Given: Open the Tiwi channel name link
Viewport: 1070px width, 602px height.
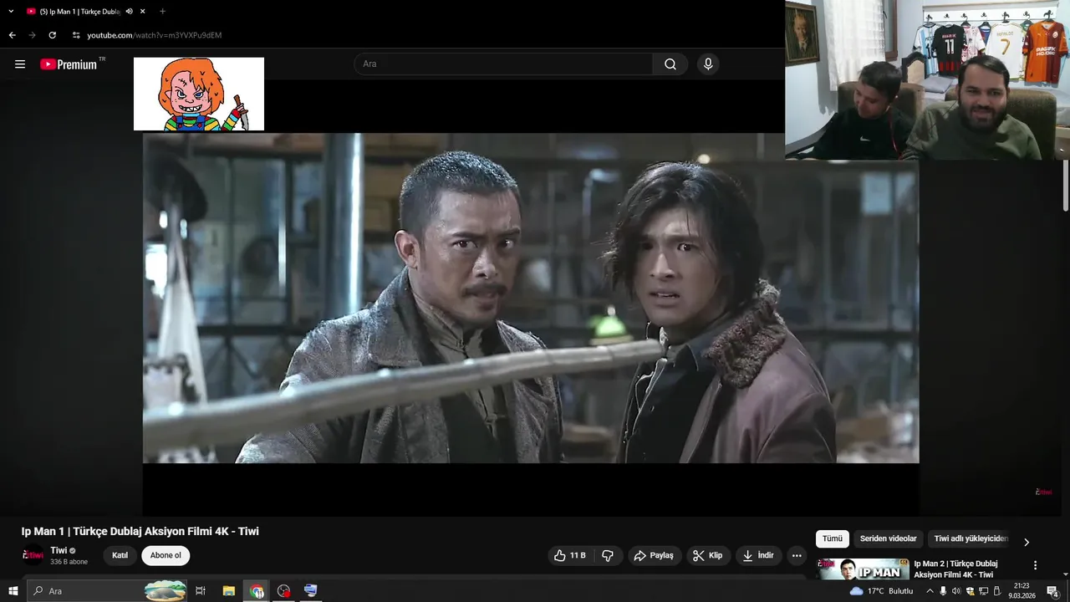Looking at the screenshot, I should tap(59, 550).
